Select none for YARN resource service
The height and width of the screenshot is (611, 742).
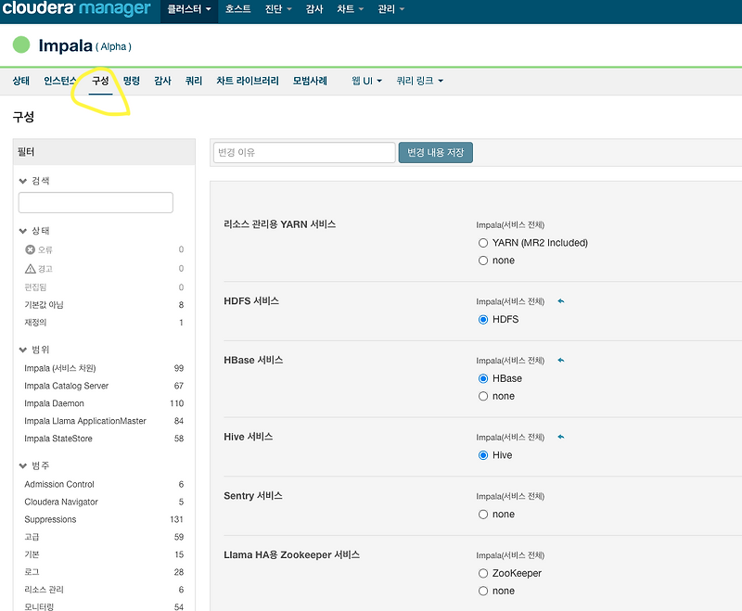tap(482, 261)
